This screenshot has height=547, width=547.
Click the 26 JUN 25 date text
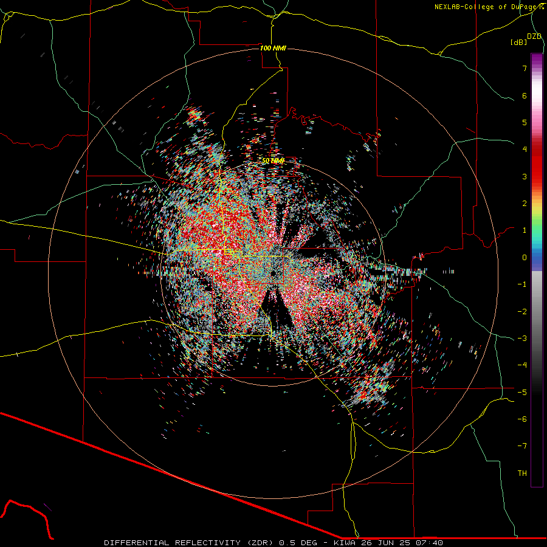coord(385,543)
